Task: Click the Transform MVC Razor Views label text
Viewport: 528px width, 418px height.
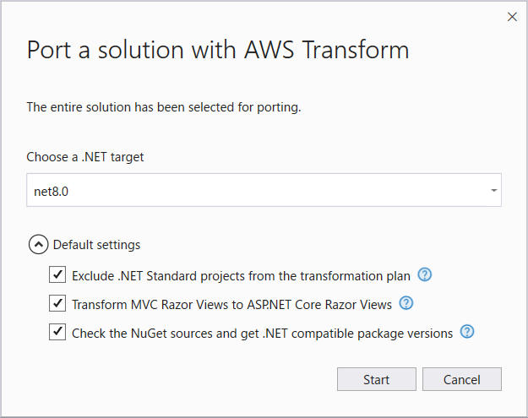Action: (231, 304)
